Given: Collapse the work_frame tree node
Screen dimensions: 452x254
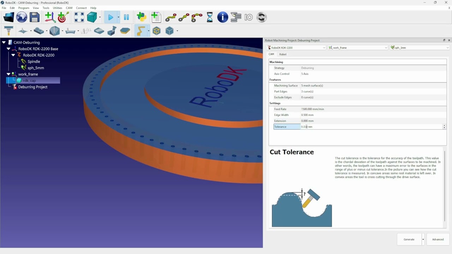Looking at the screenshot, I should click(x=8, y=74).
